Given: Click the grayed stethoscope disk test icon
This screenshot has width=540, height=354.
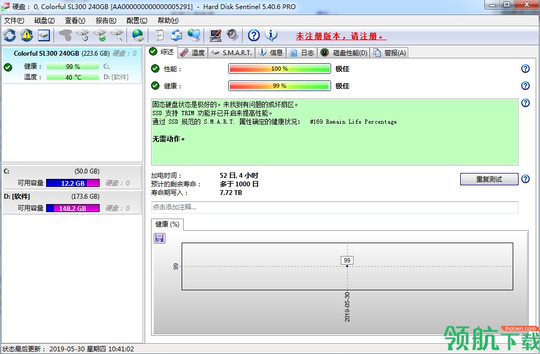Looking at the screenshot, I should [65, 35].
